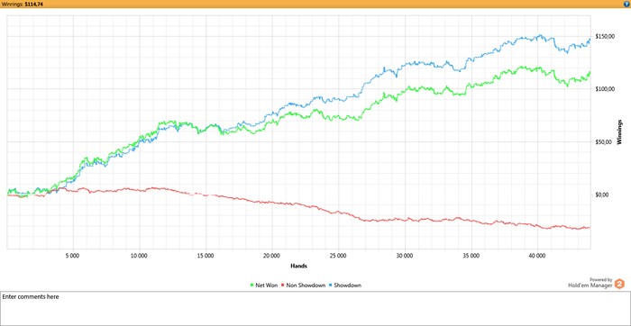
Task: Click the Hands x-axis title
Action: (x=299, y=266)
